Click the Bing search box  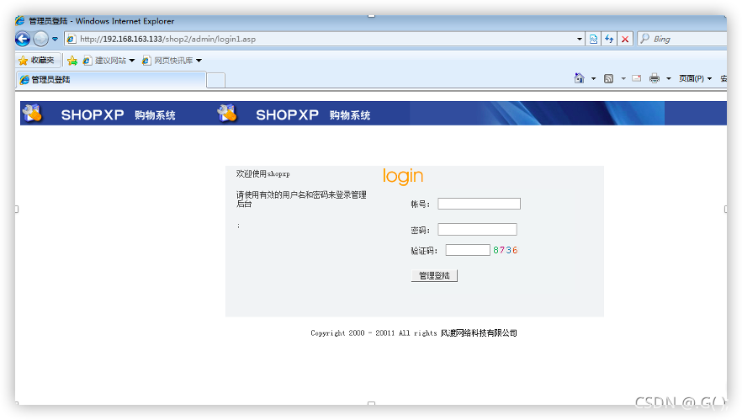tap(682, 39)
